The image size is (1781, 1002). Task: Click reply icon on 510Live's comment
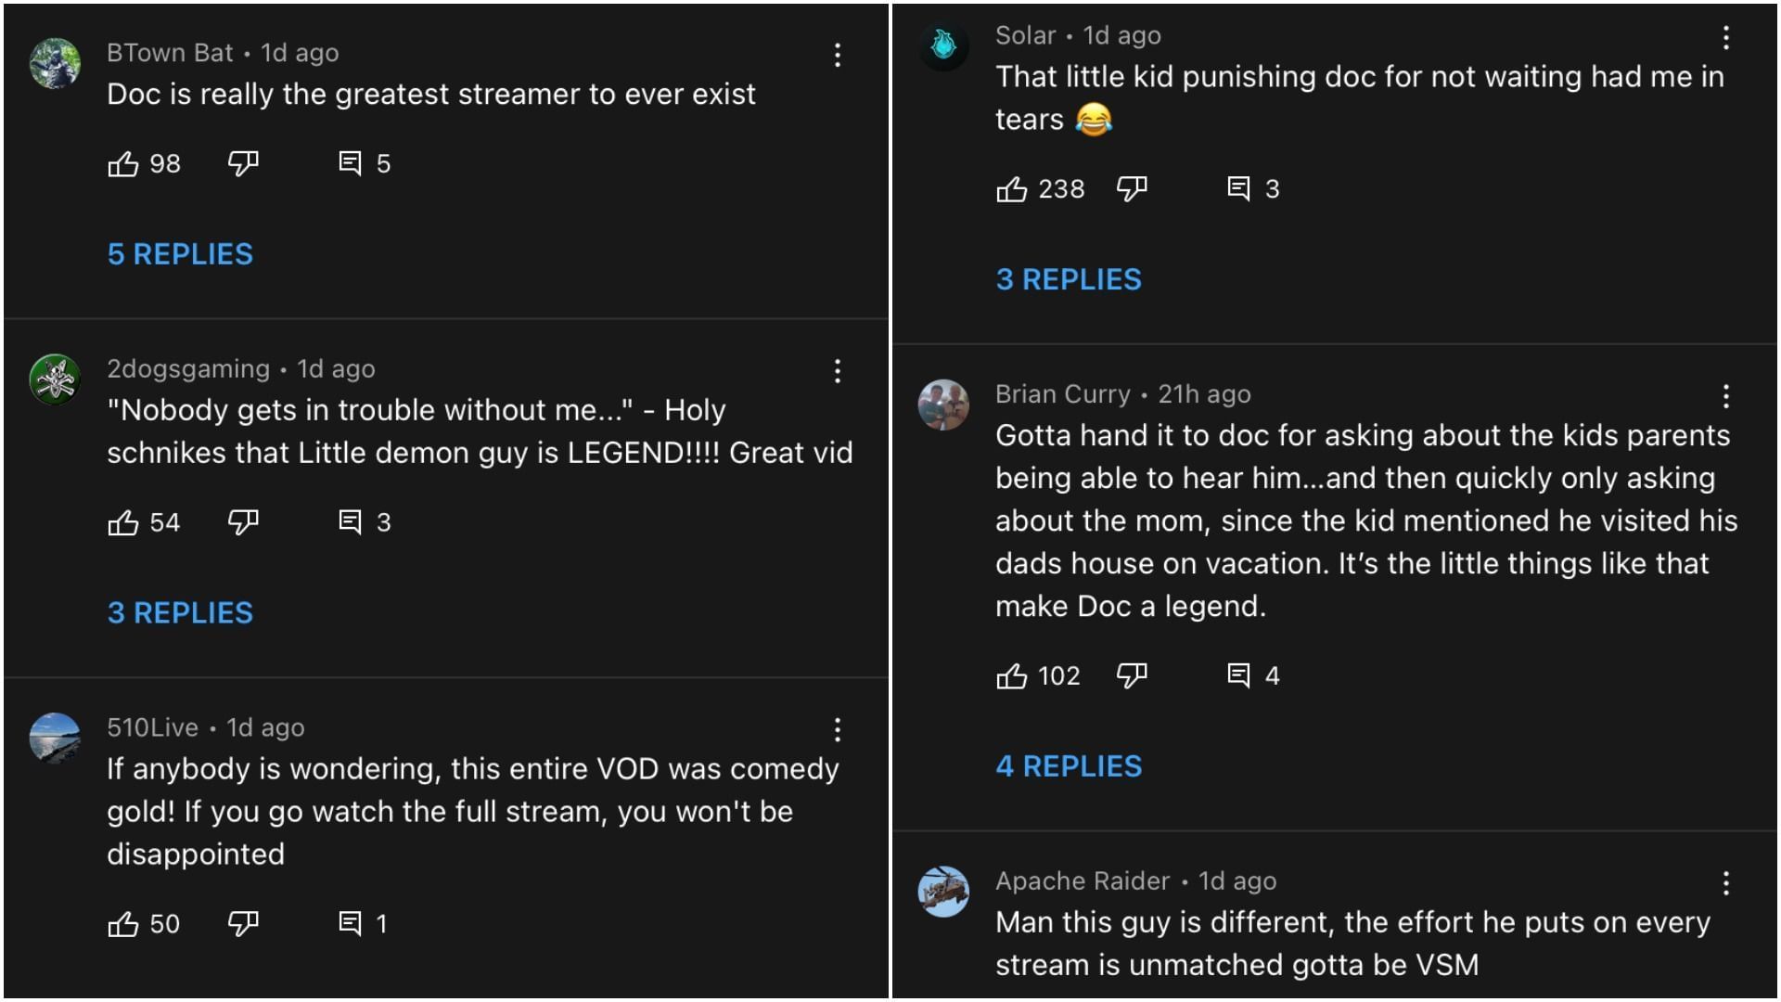pos(350,924)
